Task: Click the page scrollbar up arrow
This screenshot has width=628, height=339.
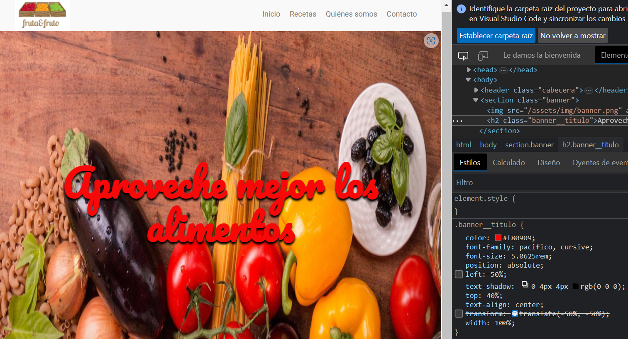Action: tap(447, 5)
